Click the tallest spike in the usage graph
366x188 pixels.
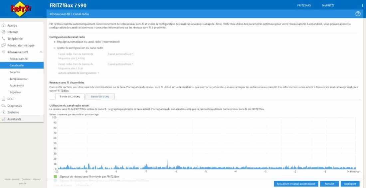[x=167, y=164]
